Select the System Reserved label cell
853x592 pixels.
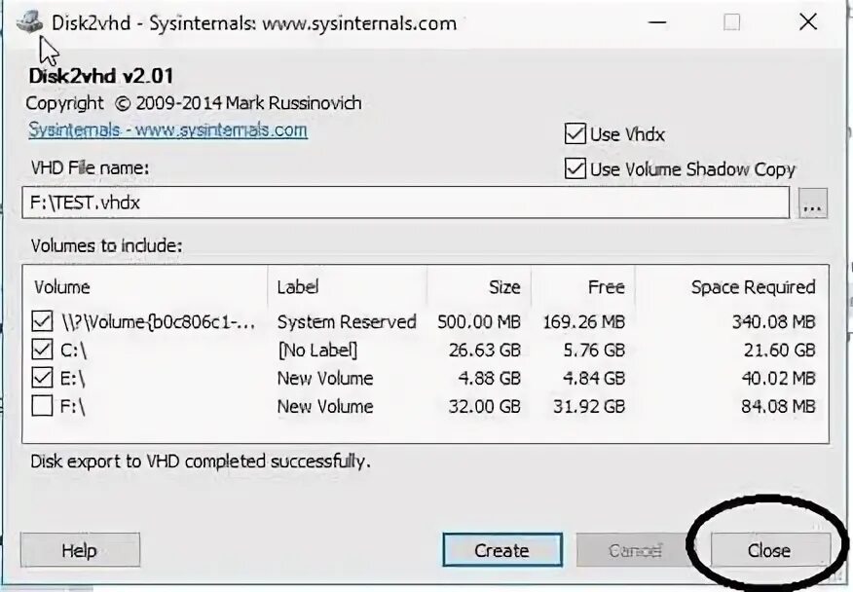pyautogui.click(x=347, y=322)
